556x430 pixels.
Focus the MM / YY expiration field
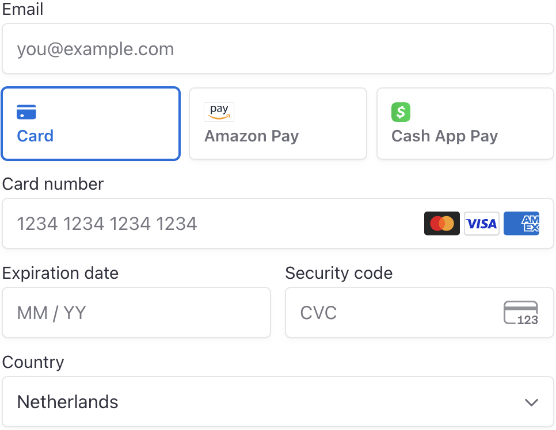click(x=136, y=313)
